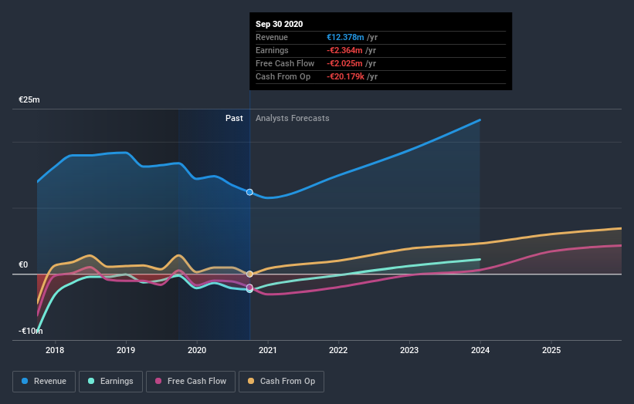Click the -€2.025m free cash flow value

(344, 63)
